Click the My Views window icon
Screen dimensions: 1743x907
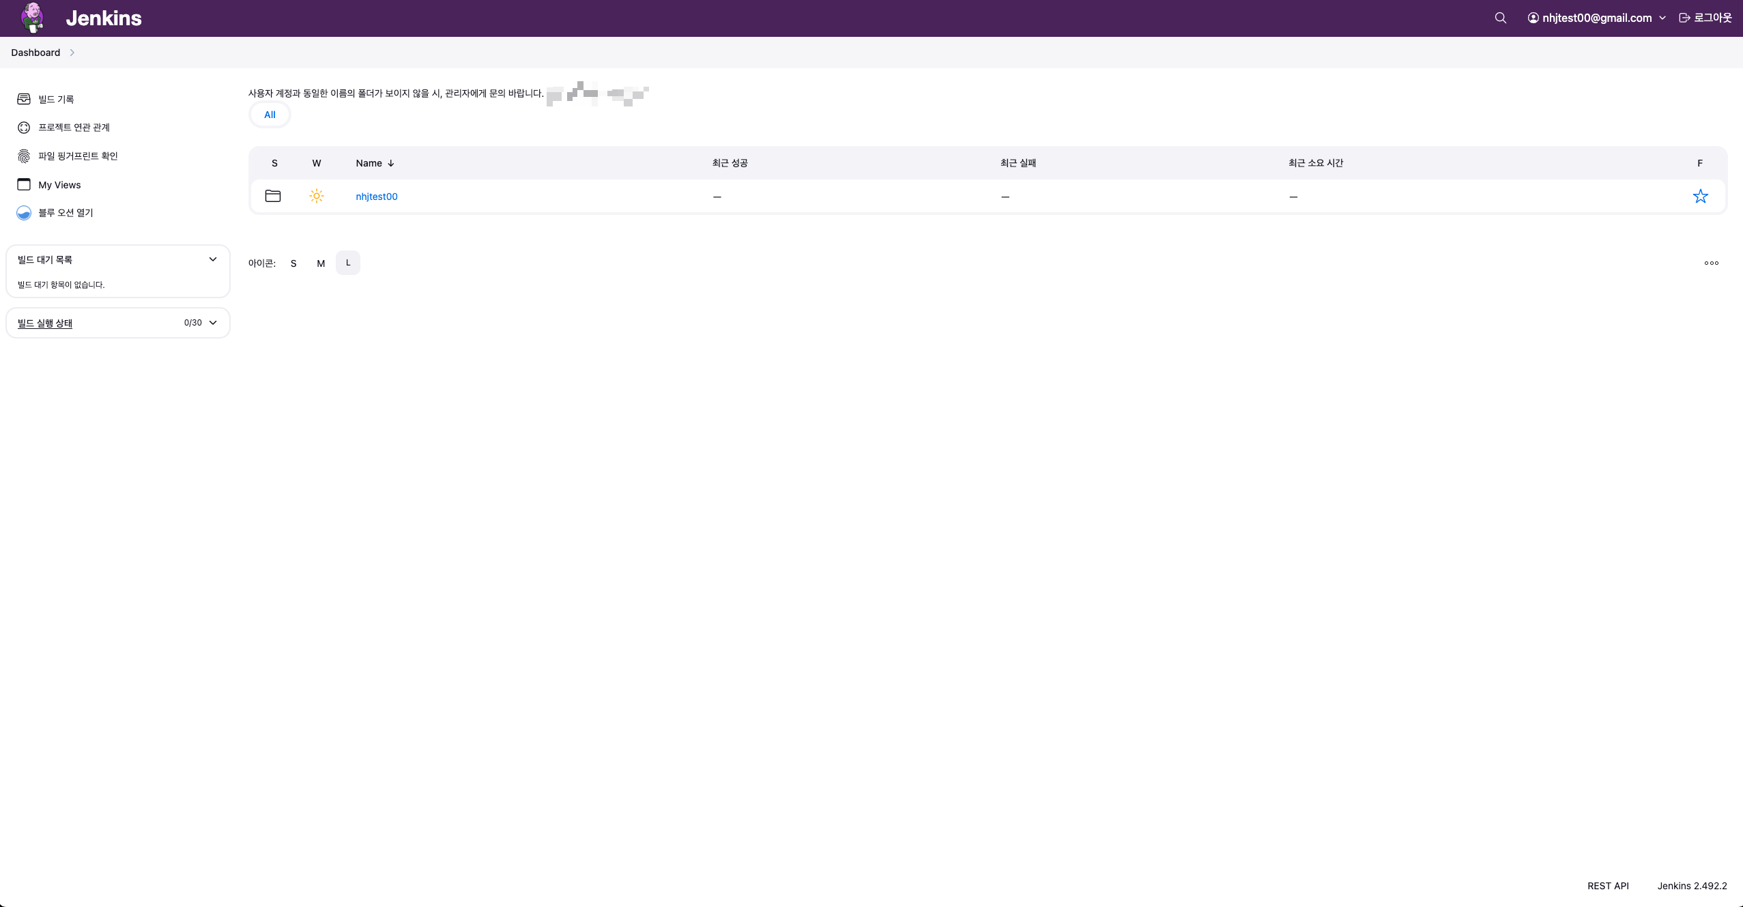point(24,184)
